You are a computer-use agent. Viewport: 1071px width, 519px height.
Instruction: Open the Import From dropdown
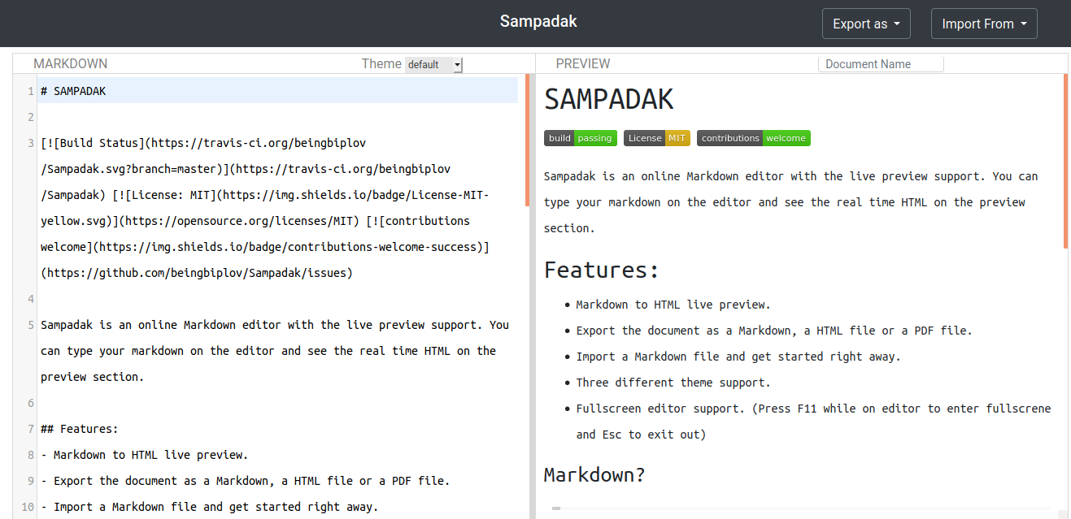click(x=984, y=24)
